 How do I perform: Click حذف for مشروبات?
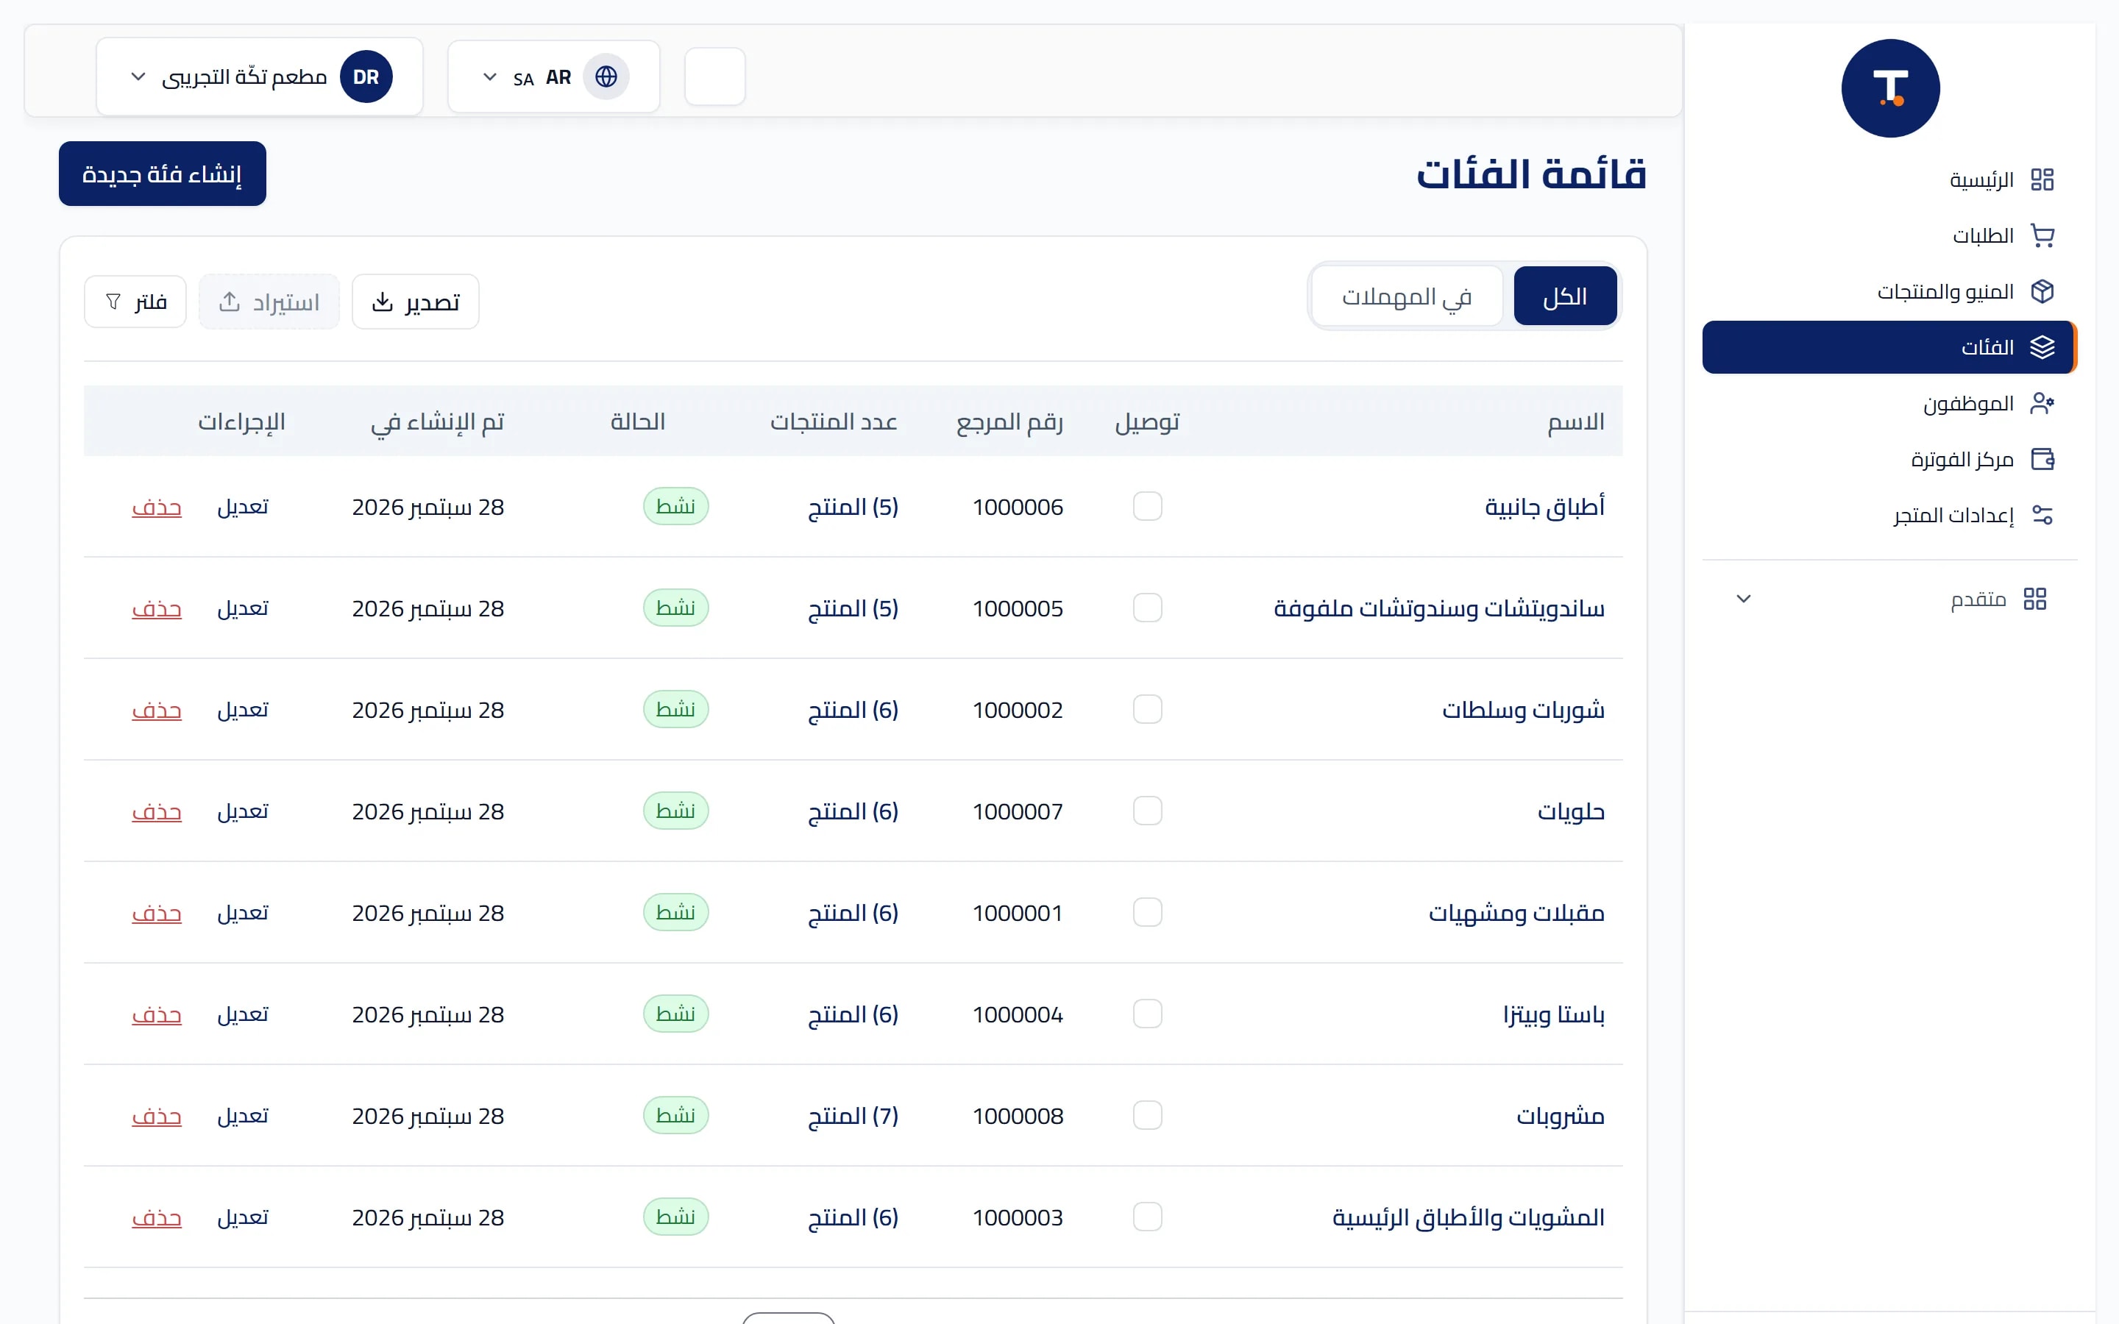tap(157, 1117)
